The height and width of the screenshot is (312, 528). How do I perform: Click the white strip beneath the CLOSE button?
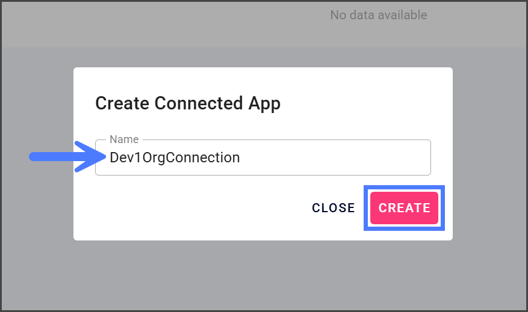[333, 232]
